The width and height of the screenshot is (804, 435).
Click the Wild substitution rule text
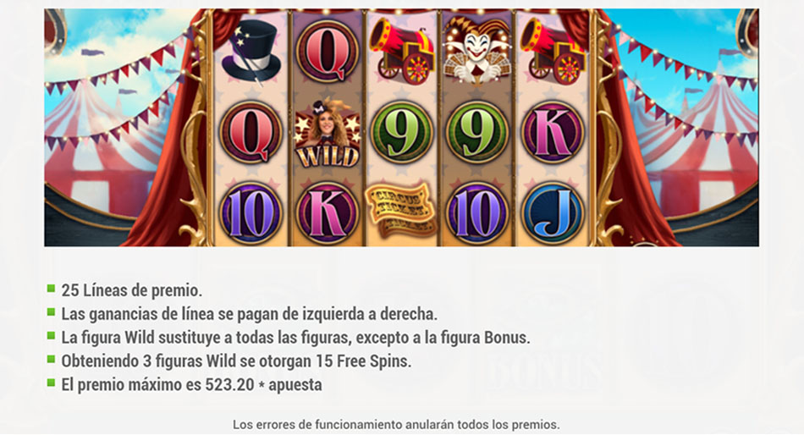click(296, 338)
